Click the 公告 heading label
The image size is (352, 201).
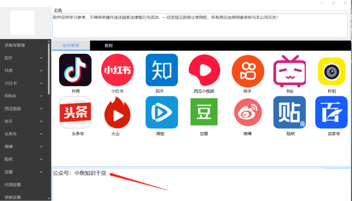58,10
